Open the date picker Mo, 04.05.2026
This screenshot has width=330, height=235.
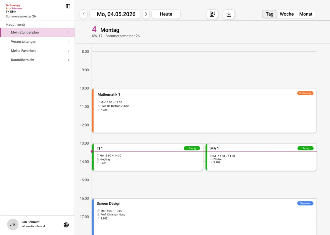tap(115, 14)
